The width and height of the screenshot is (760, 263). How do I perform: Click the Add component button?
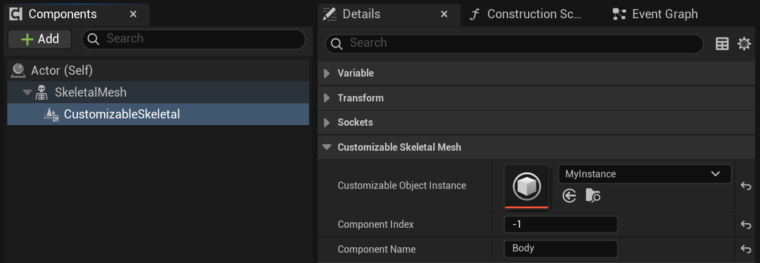[40, 39]
